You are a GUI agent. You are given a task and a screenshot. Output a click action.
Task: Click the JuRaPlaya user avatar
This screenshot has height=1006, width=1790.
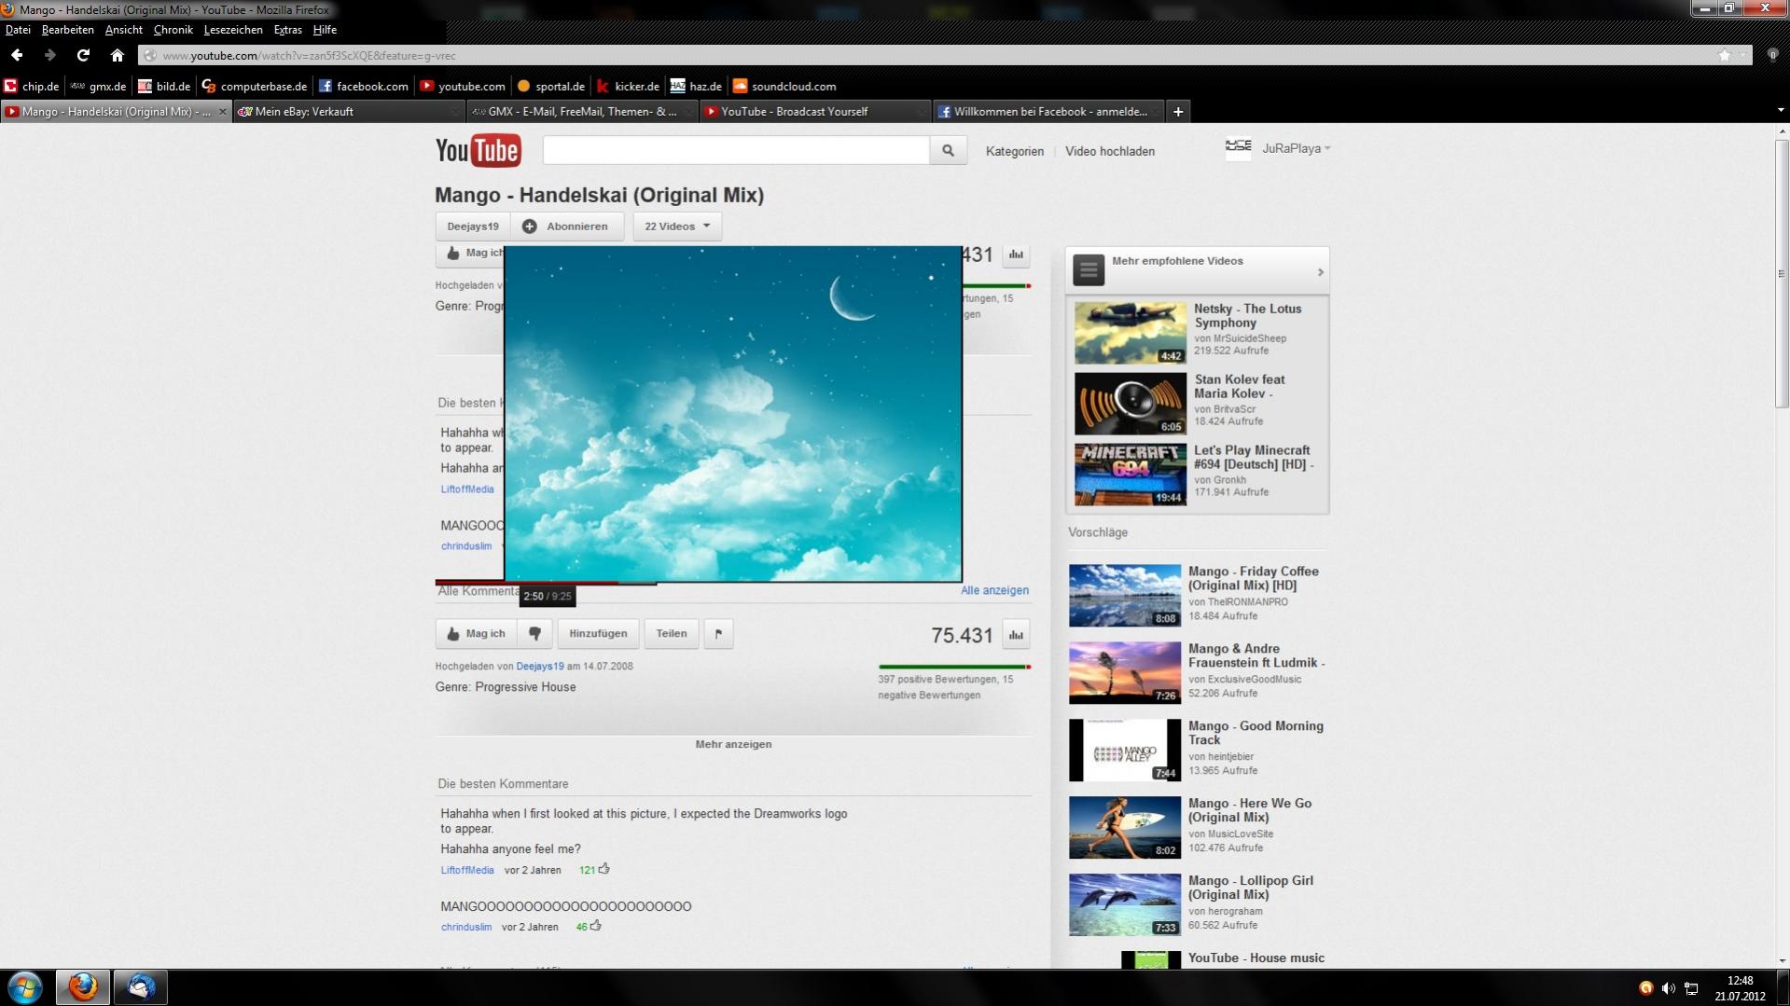click(x=1238, y=148)
